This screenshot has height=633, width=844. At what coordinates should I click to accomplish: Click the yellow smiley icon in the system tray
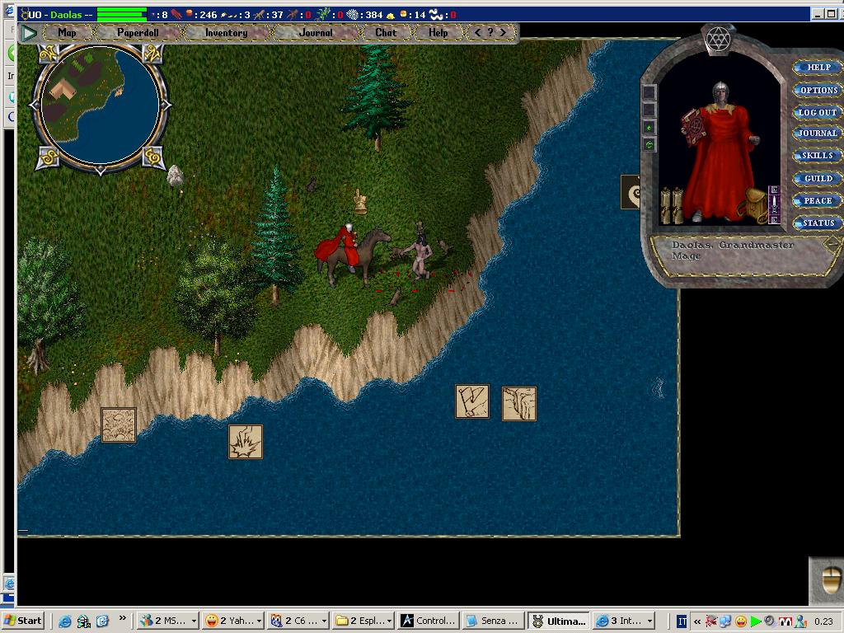coord(741,621)
